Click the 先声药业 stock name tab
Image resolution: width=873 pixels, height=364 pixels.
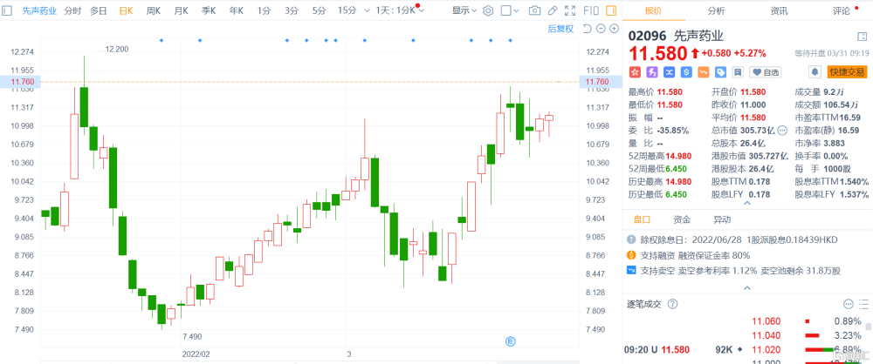tap(39, 10)
